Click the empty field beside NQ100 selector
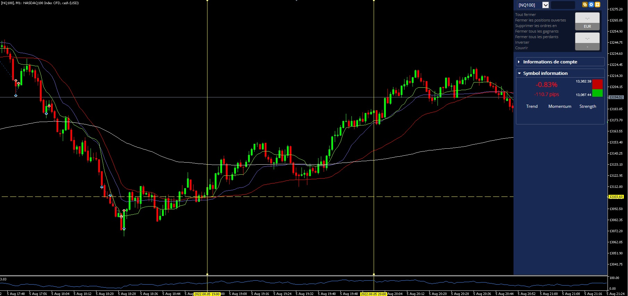628x296 pixels. [563, 5]
